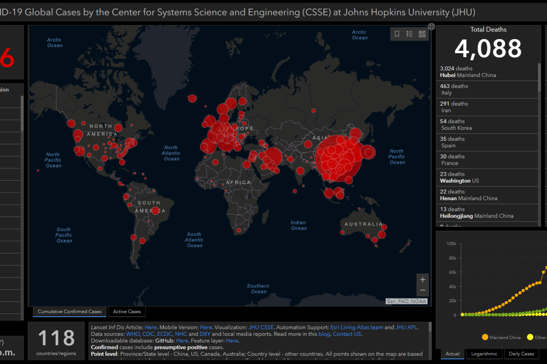This screenshot has width=547, height=364.
Task: Open the DXY data source link
Action: [x=205, y=334]
